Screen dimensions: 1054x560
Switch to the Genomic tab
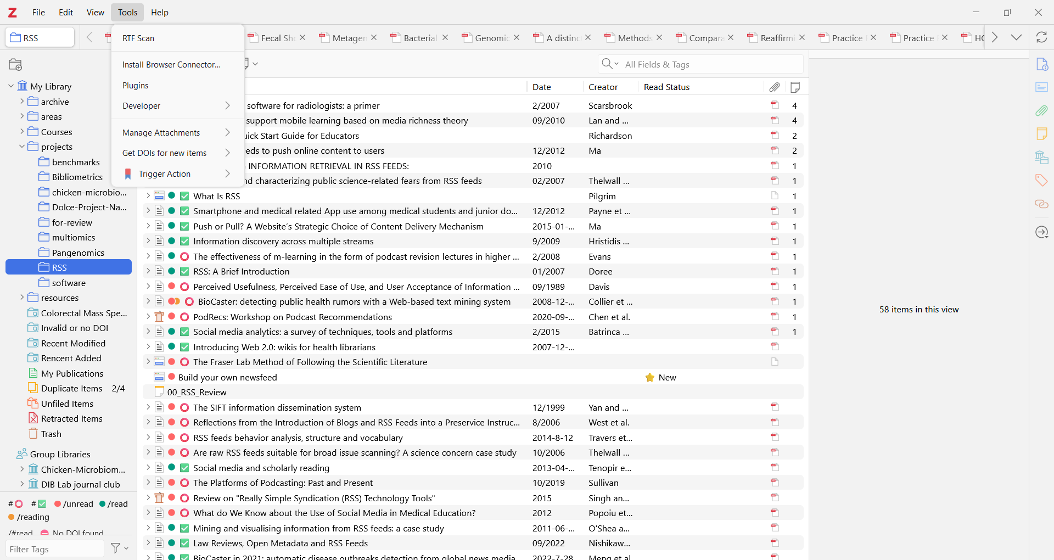(491, 38)
